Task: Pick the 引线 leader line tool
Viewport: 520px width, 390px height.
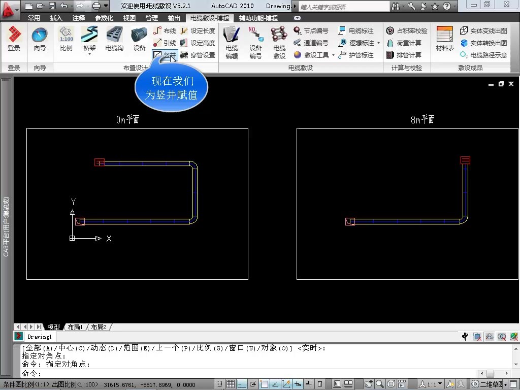Action: pyautogui.click(x=165, y=43)
